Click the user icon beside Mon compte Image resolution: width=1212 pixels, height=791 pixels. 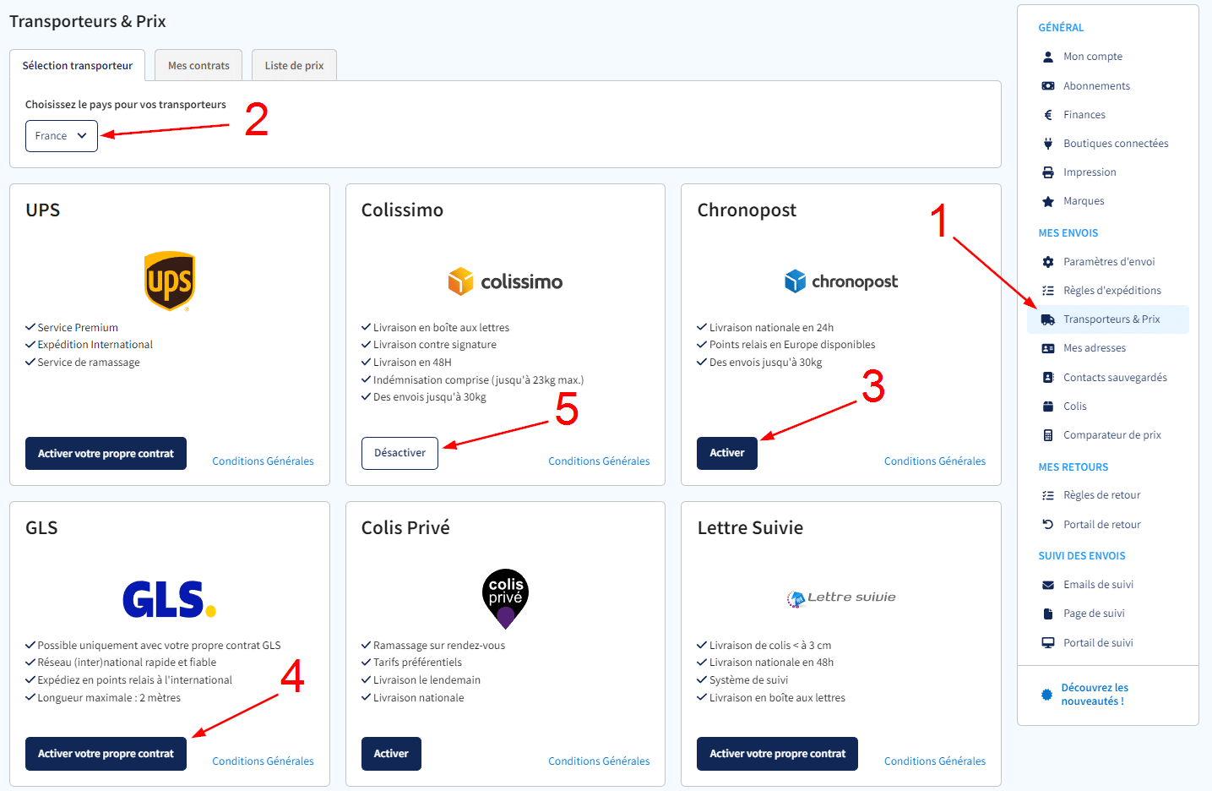pyautogui.click(x=1048, y=57)
